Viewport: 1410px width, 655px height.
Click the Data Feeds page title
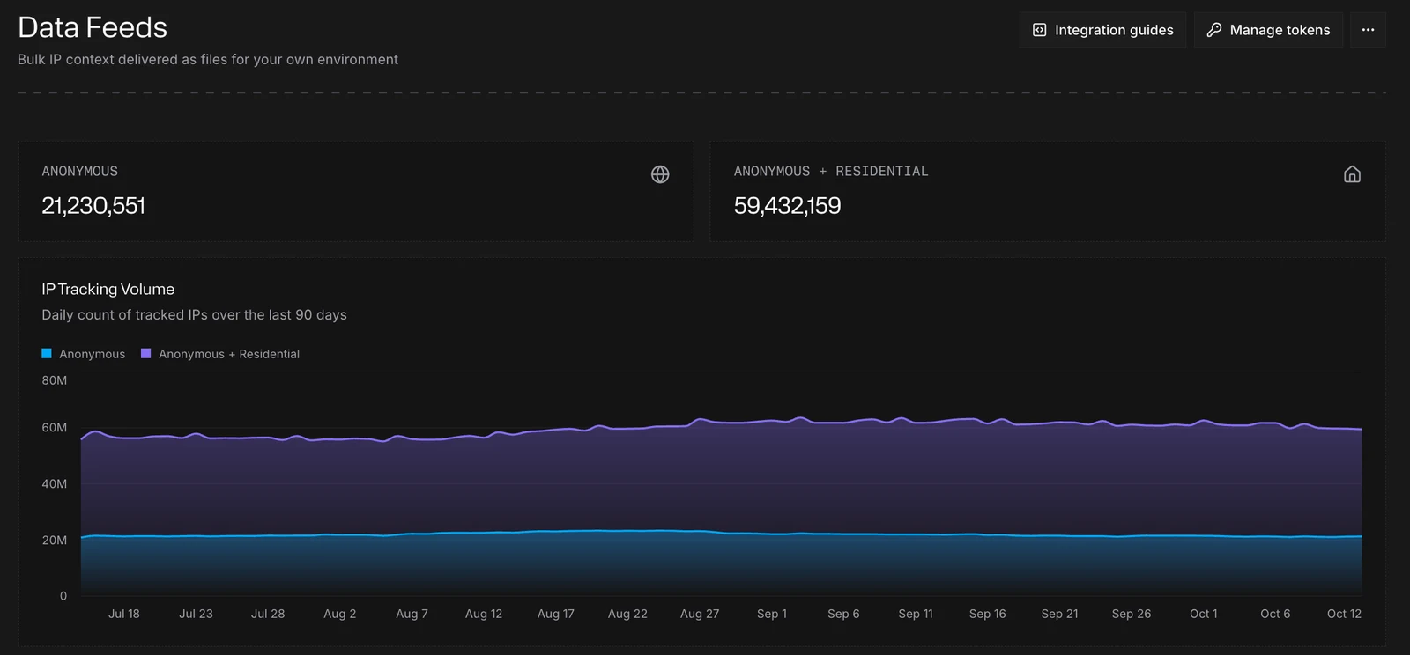tap(93, 27)
